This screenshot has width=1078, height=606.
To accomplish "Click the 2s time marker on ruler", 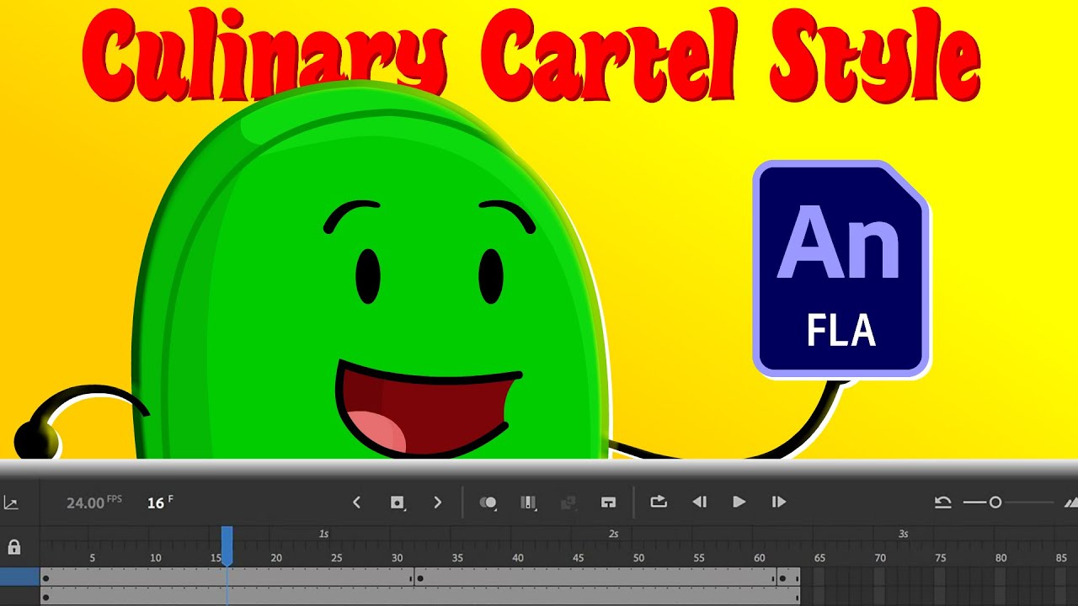I will [614, 534].
